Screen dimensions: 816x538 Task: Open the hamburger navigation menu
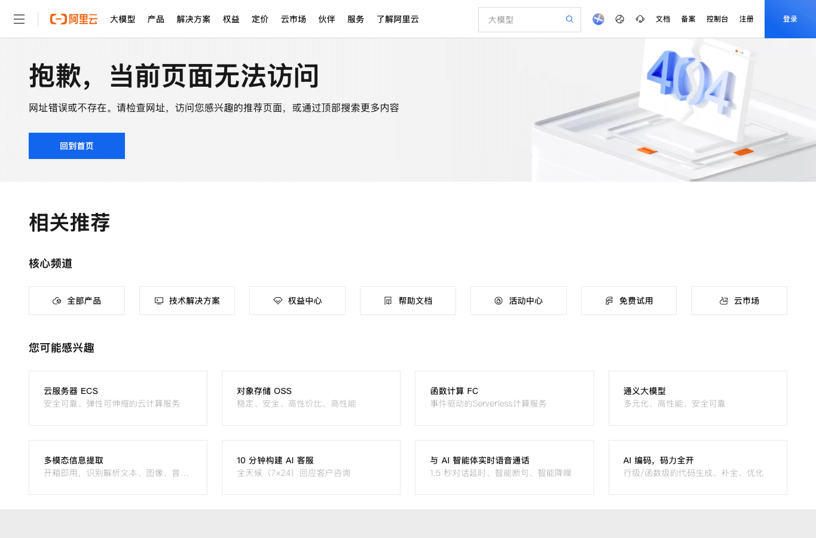(19, 19)
